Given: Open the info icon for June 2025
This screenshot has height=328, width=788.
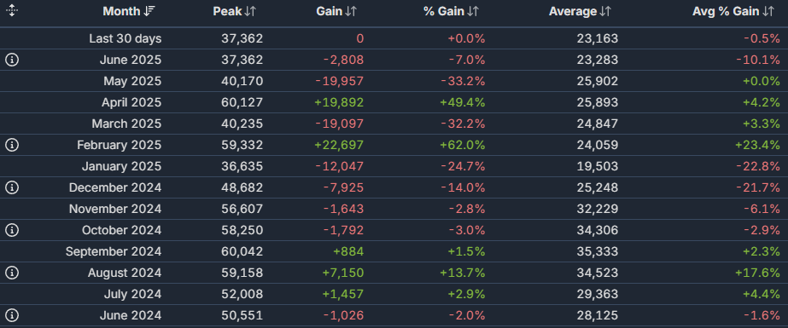Looking at the screenshot, I should point(12,60).
